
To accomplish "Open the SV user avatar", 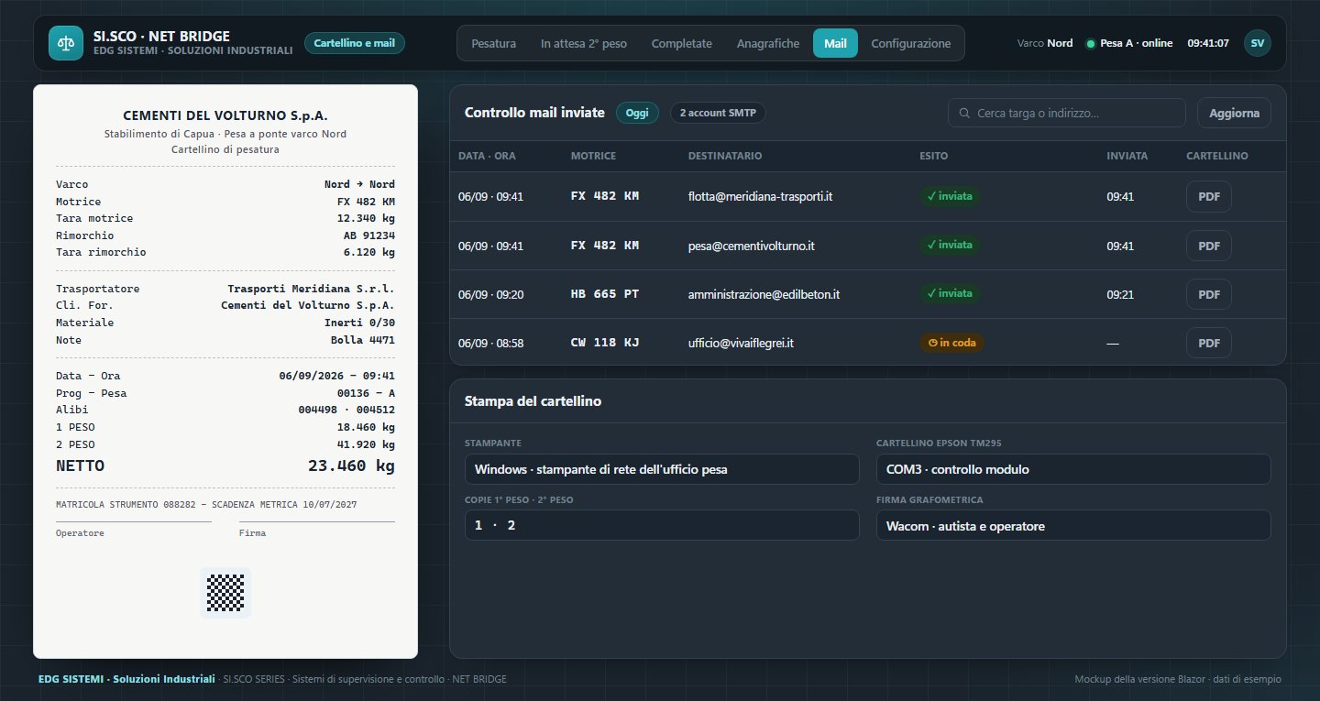I will click(1257, 43).
